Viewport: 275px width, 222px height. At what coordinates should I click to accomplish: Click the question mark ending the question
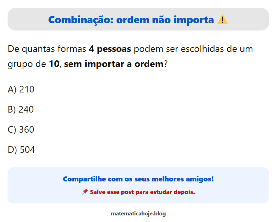[165, 64]
